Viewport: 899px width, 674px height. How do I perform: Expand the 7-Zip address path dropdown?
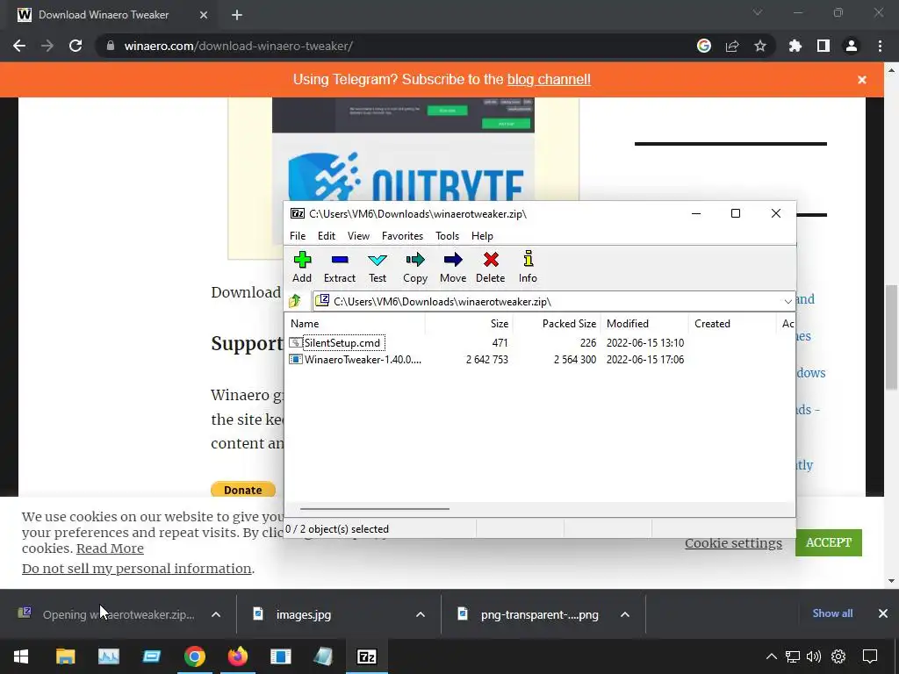(x=788, y=302)
